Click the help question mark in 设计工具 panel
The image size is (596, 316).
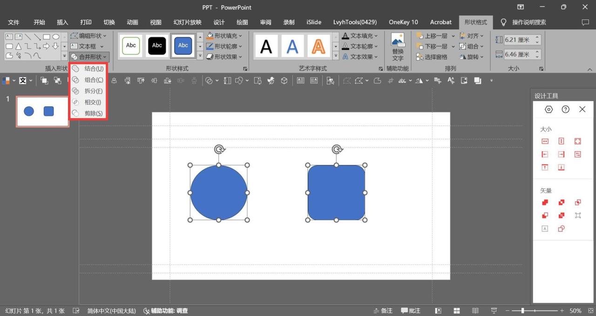(565, 109)
